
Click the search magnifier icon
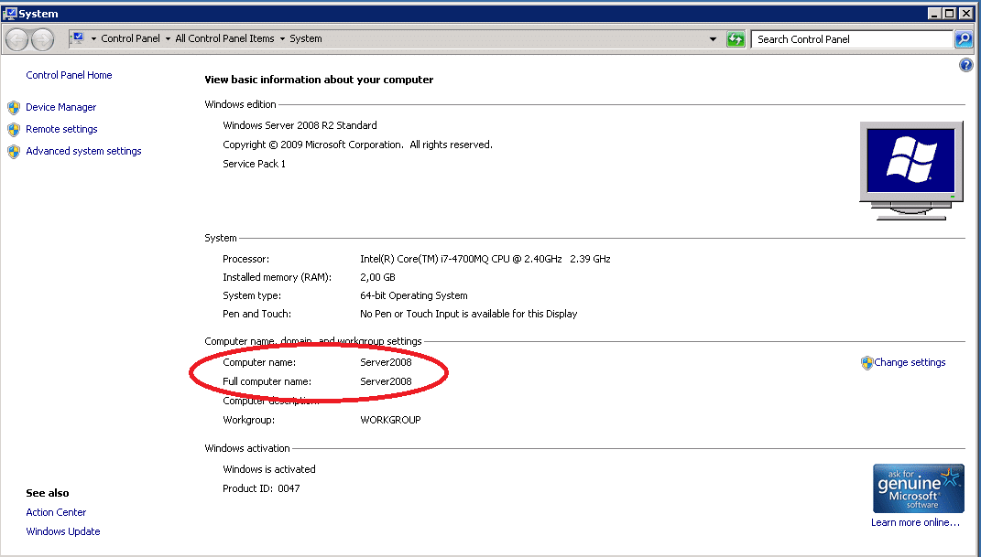pyautogui.click(x=964, y=39)
